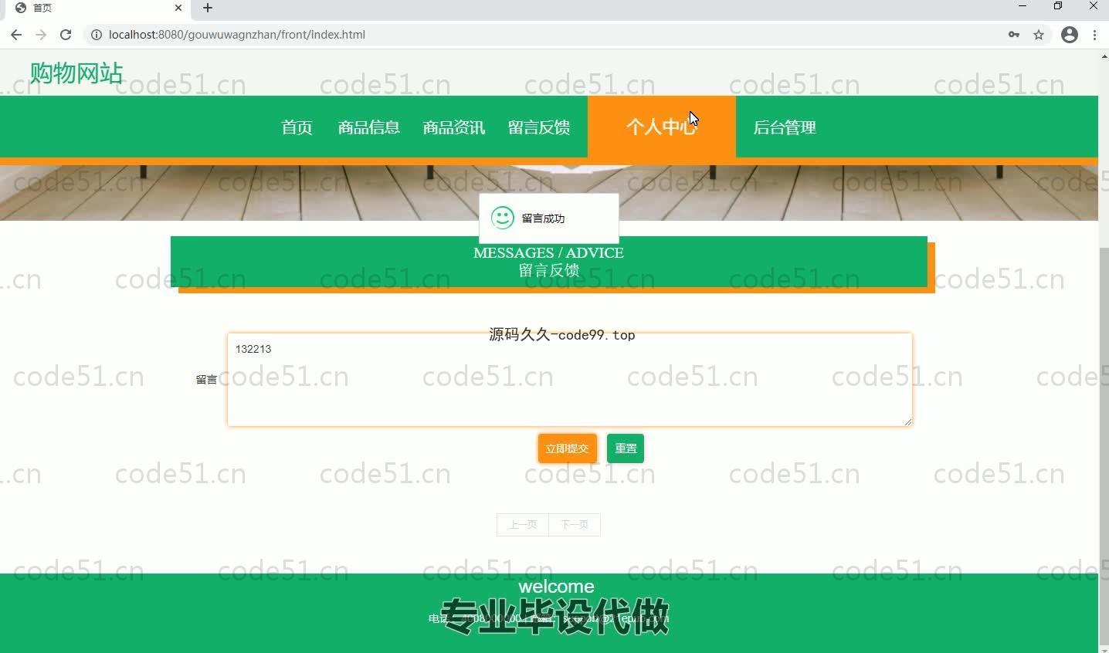Click the smiley icon in success toast
The width and height of the screenshot is (1109, 653).
click(x=503, y=218)
